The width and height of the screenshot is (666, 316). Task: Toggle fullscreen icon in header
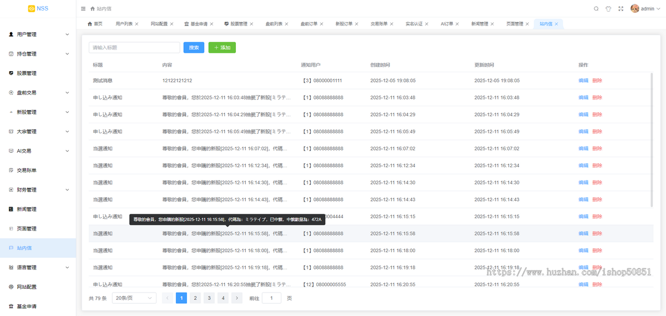620,9
